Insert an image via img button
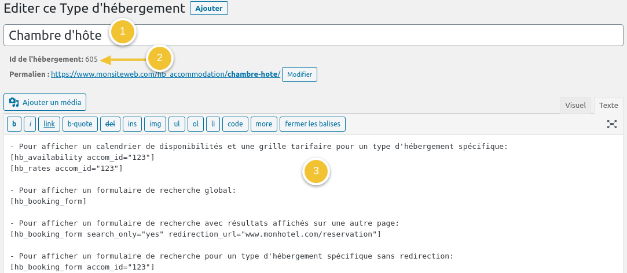Viewport: 627px width, 273px height. coord(155,124)
